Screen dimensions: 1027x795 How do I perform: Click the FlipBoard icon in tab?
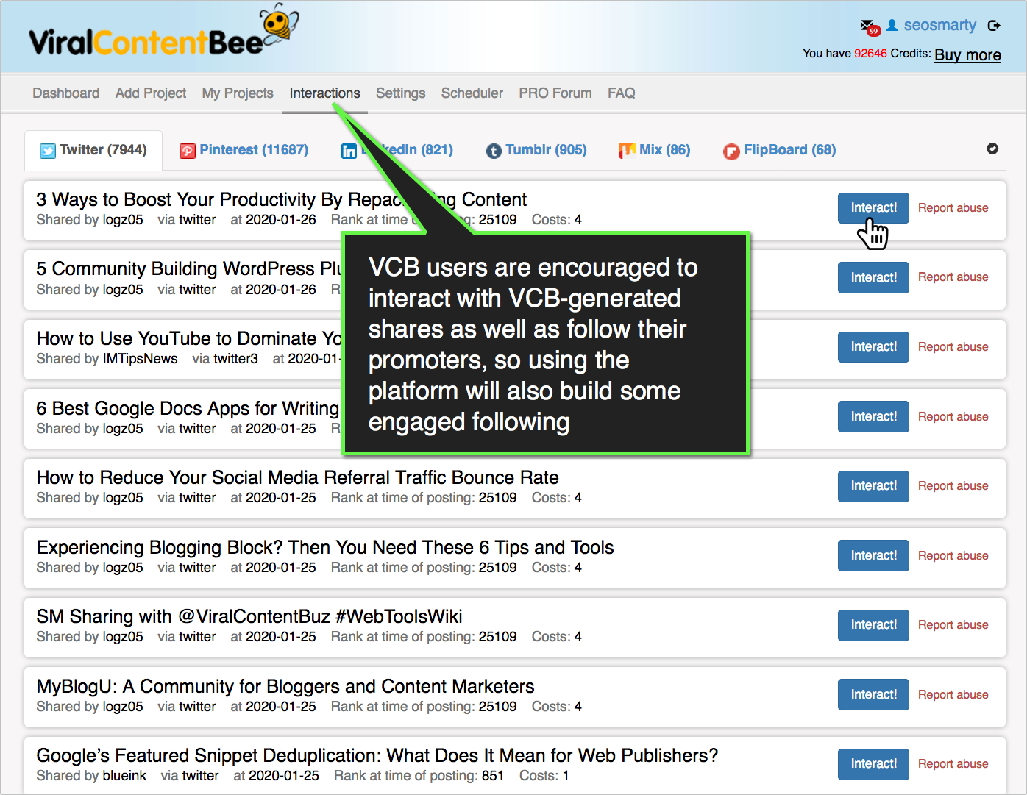pyautogui.click(x=731, y=151)
